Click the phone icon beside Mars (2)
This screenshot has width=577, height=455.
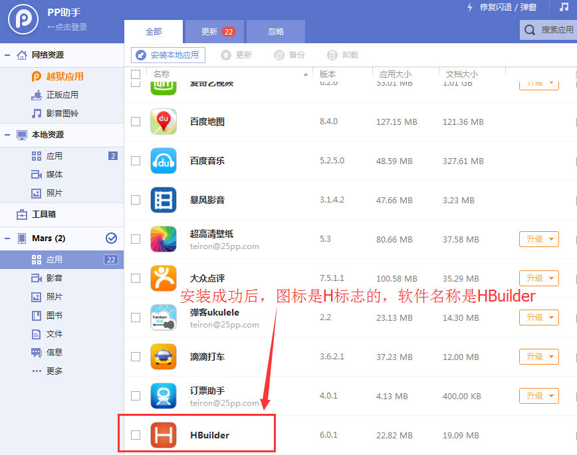tap(22, 238)
